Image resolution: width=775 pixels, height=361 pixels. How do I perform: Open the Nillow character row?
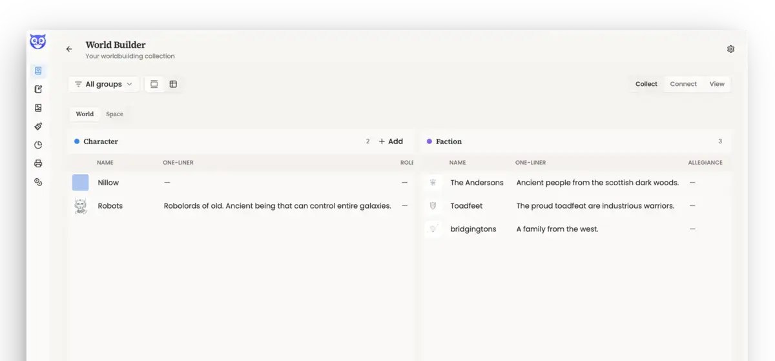point(240,183)
